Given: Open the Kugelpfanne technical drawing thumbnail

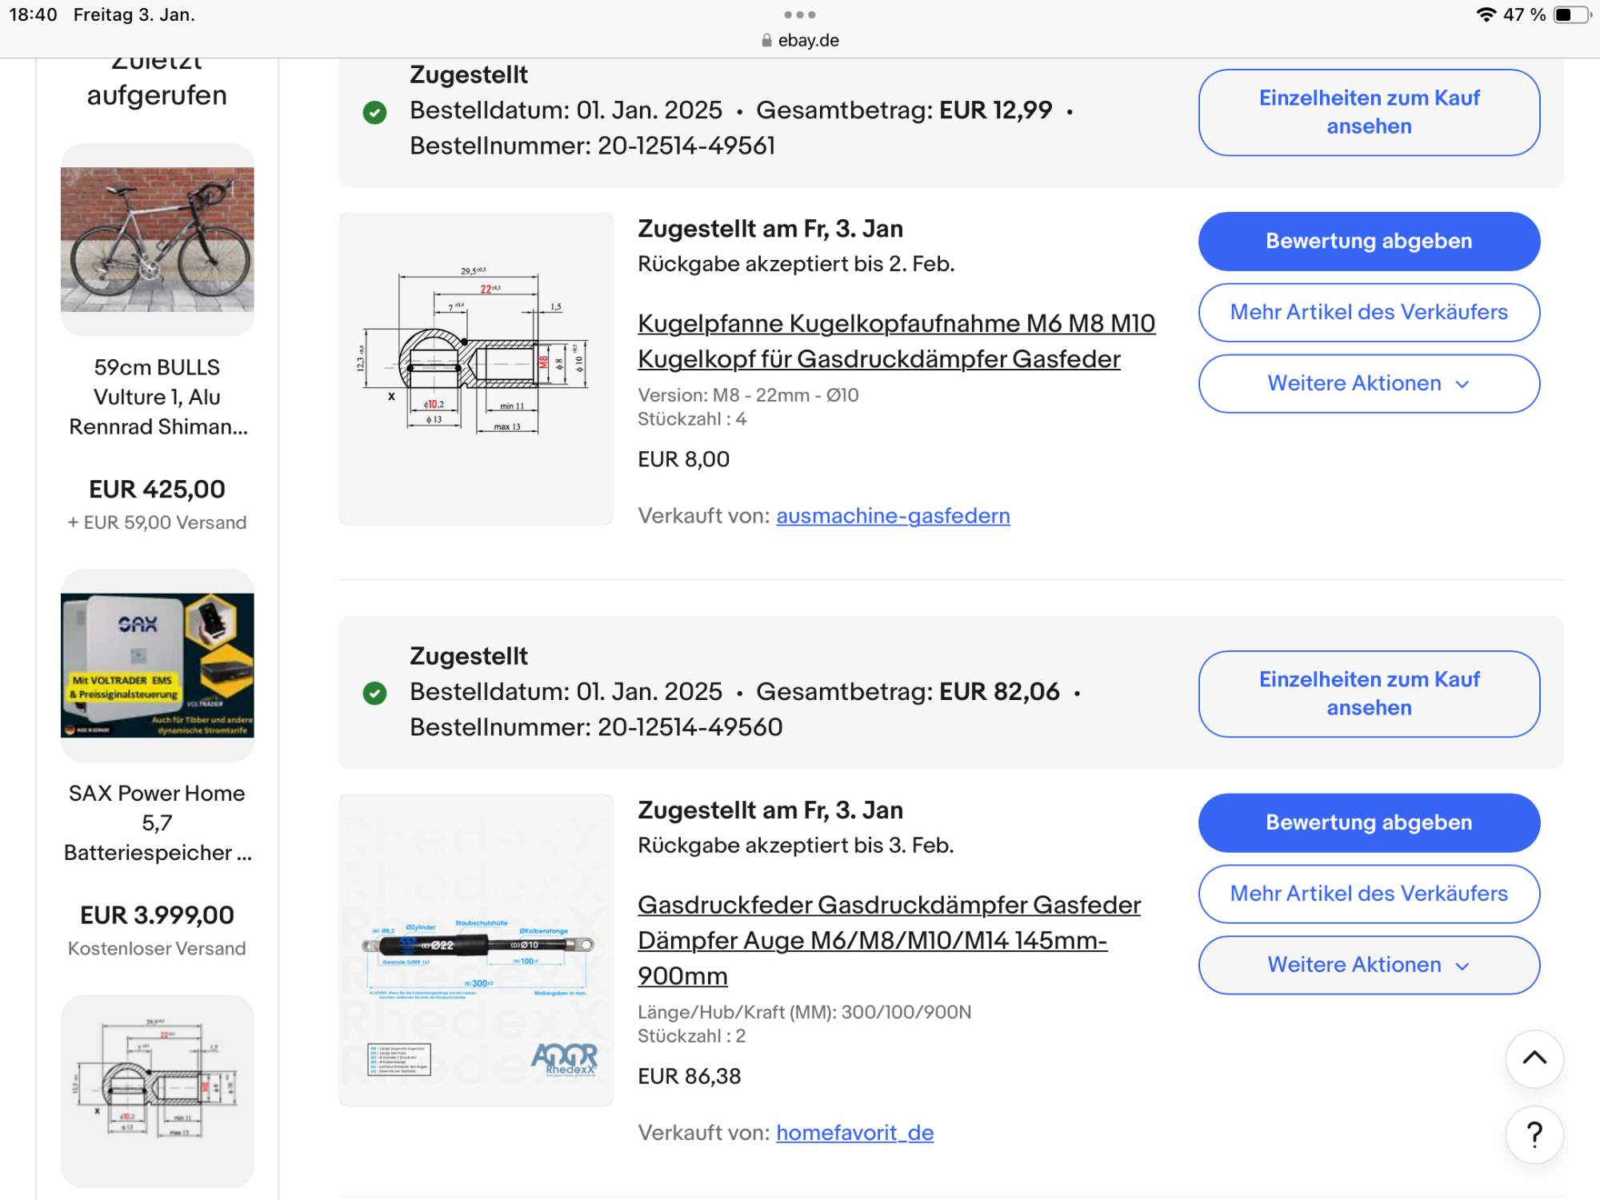Looking at the screenshot, I should pyautogui.click(x=476, y=368).
